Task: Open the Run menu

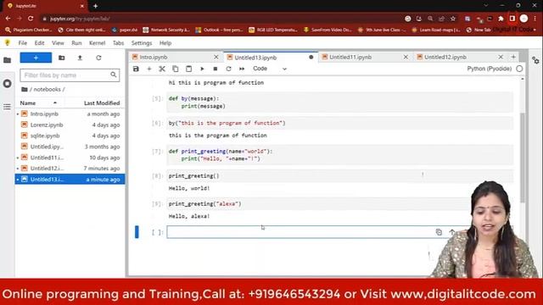Action: coord(76,43)
